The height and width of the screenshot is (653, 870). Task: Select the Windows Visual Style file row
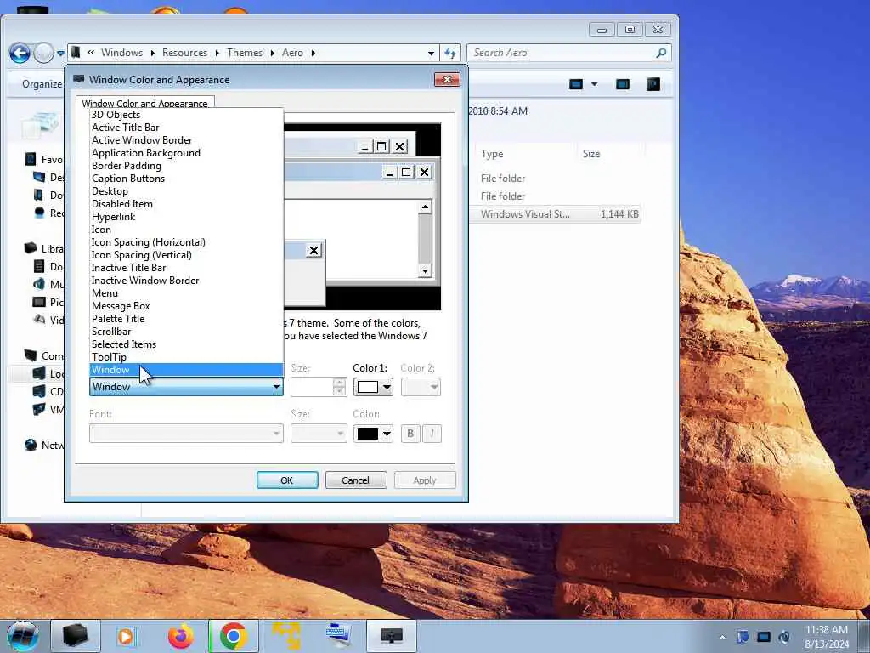[556, 214]
